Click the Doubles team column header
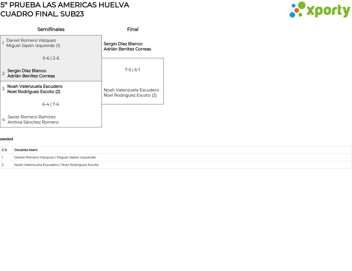This screenshot has height=271, width=352. point(26,150)
